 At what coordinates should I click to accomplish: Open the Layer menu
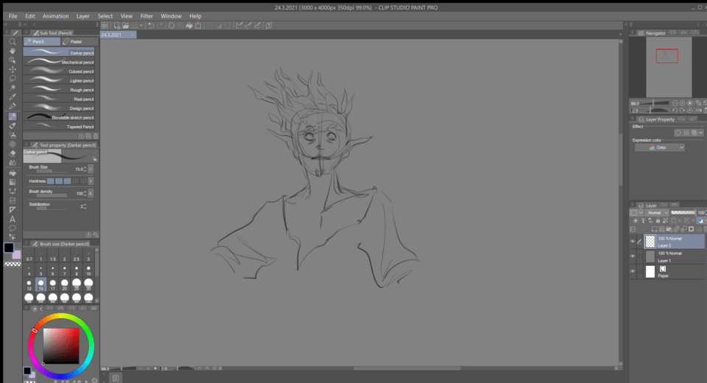pyautogui.click(x=83, y=15)
